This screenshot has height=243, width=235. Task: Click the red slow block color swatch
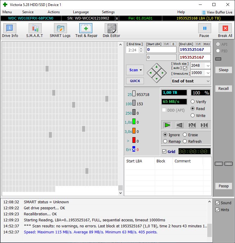click(x=134, y=140)
